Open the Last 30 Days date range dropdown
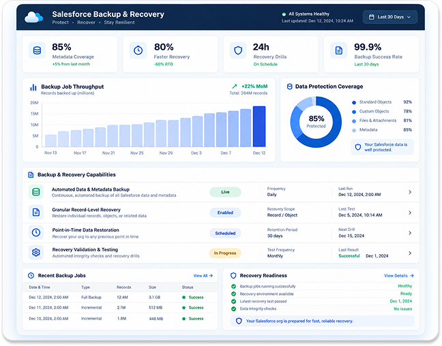 (x=390, y=17)
